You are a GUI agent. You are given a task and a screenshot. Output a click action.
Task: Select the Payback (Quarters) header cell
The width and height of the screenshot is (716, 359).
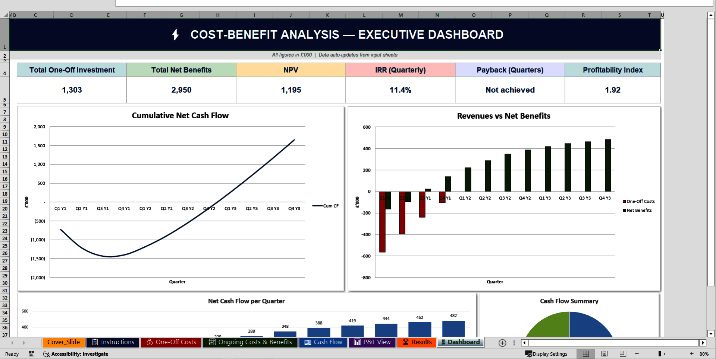point(510,70)
